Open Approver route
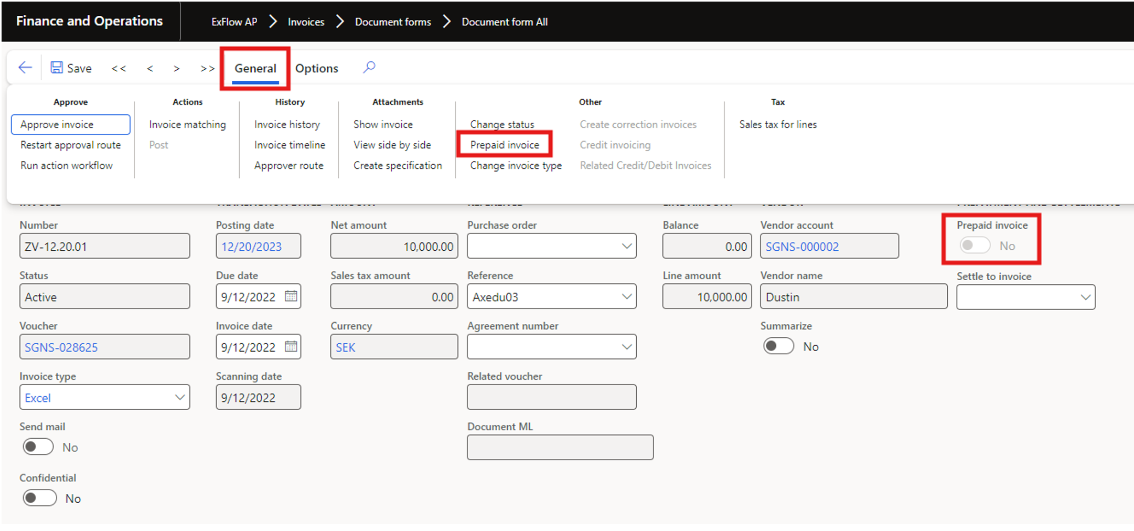The height and width of the screenshot is (531, 1134). 288,165
